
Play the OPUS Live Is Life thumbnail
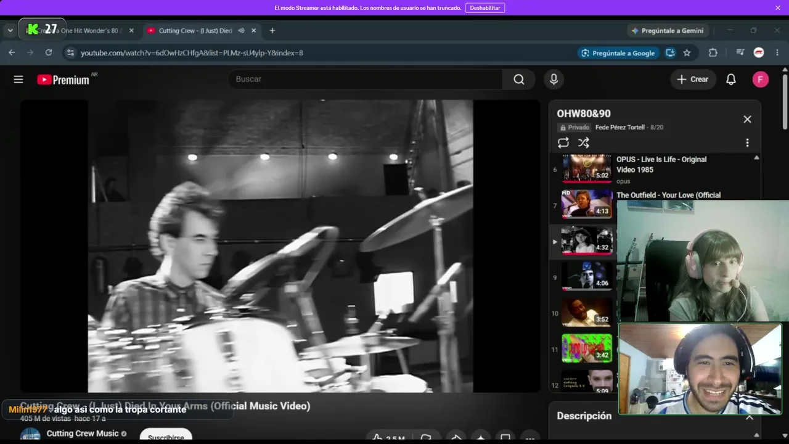587,168
